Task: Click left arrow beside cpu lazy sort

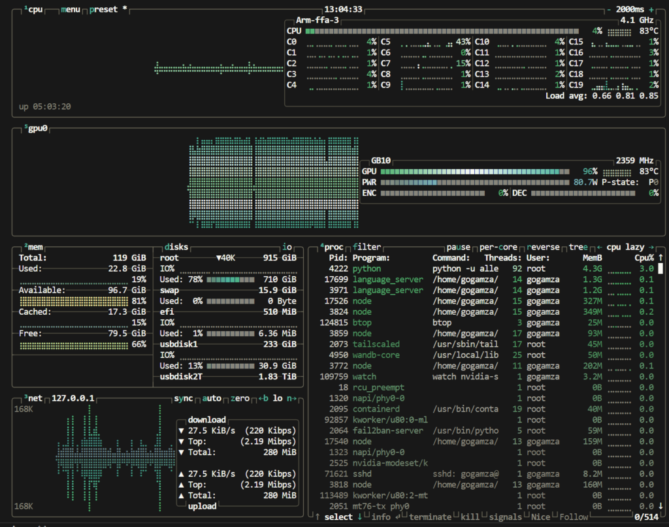Action: tap(599, 248)
